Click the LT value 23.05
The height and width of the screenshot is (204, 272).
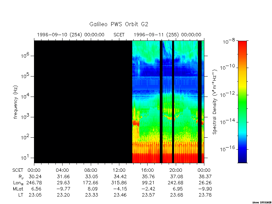tap(35, 195)
